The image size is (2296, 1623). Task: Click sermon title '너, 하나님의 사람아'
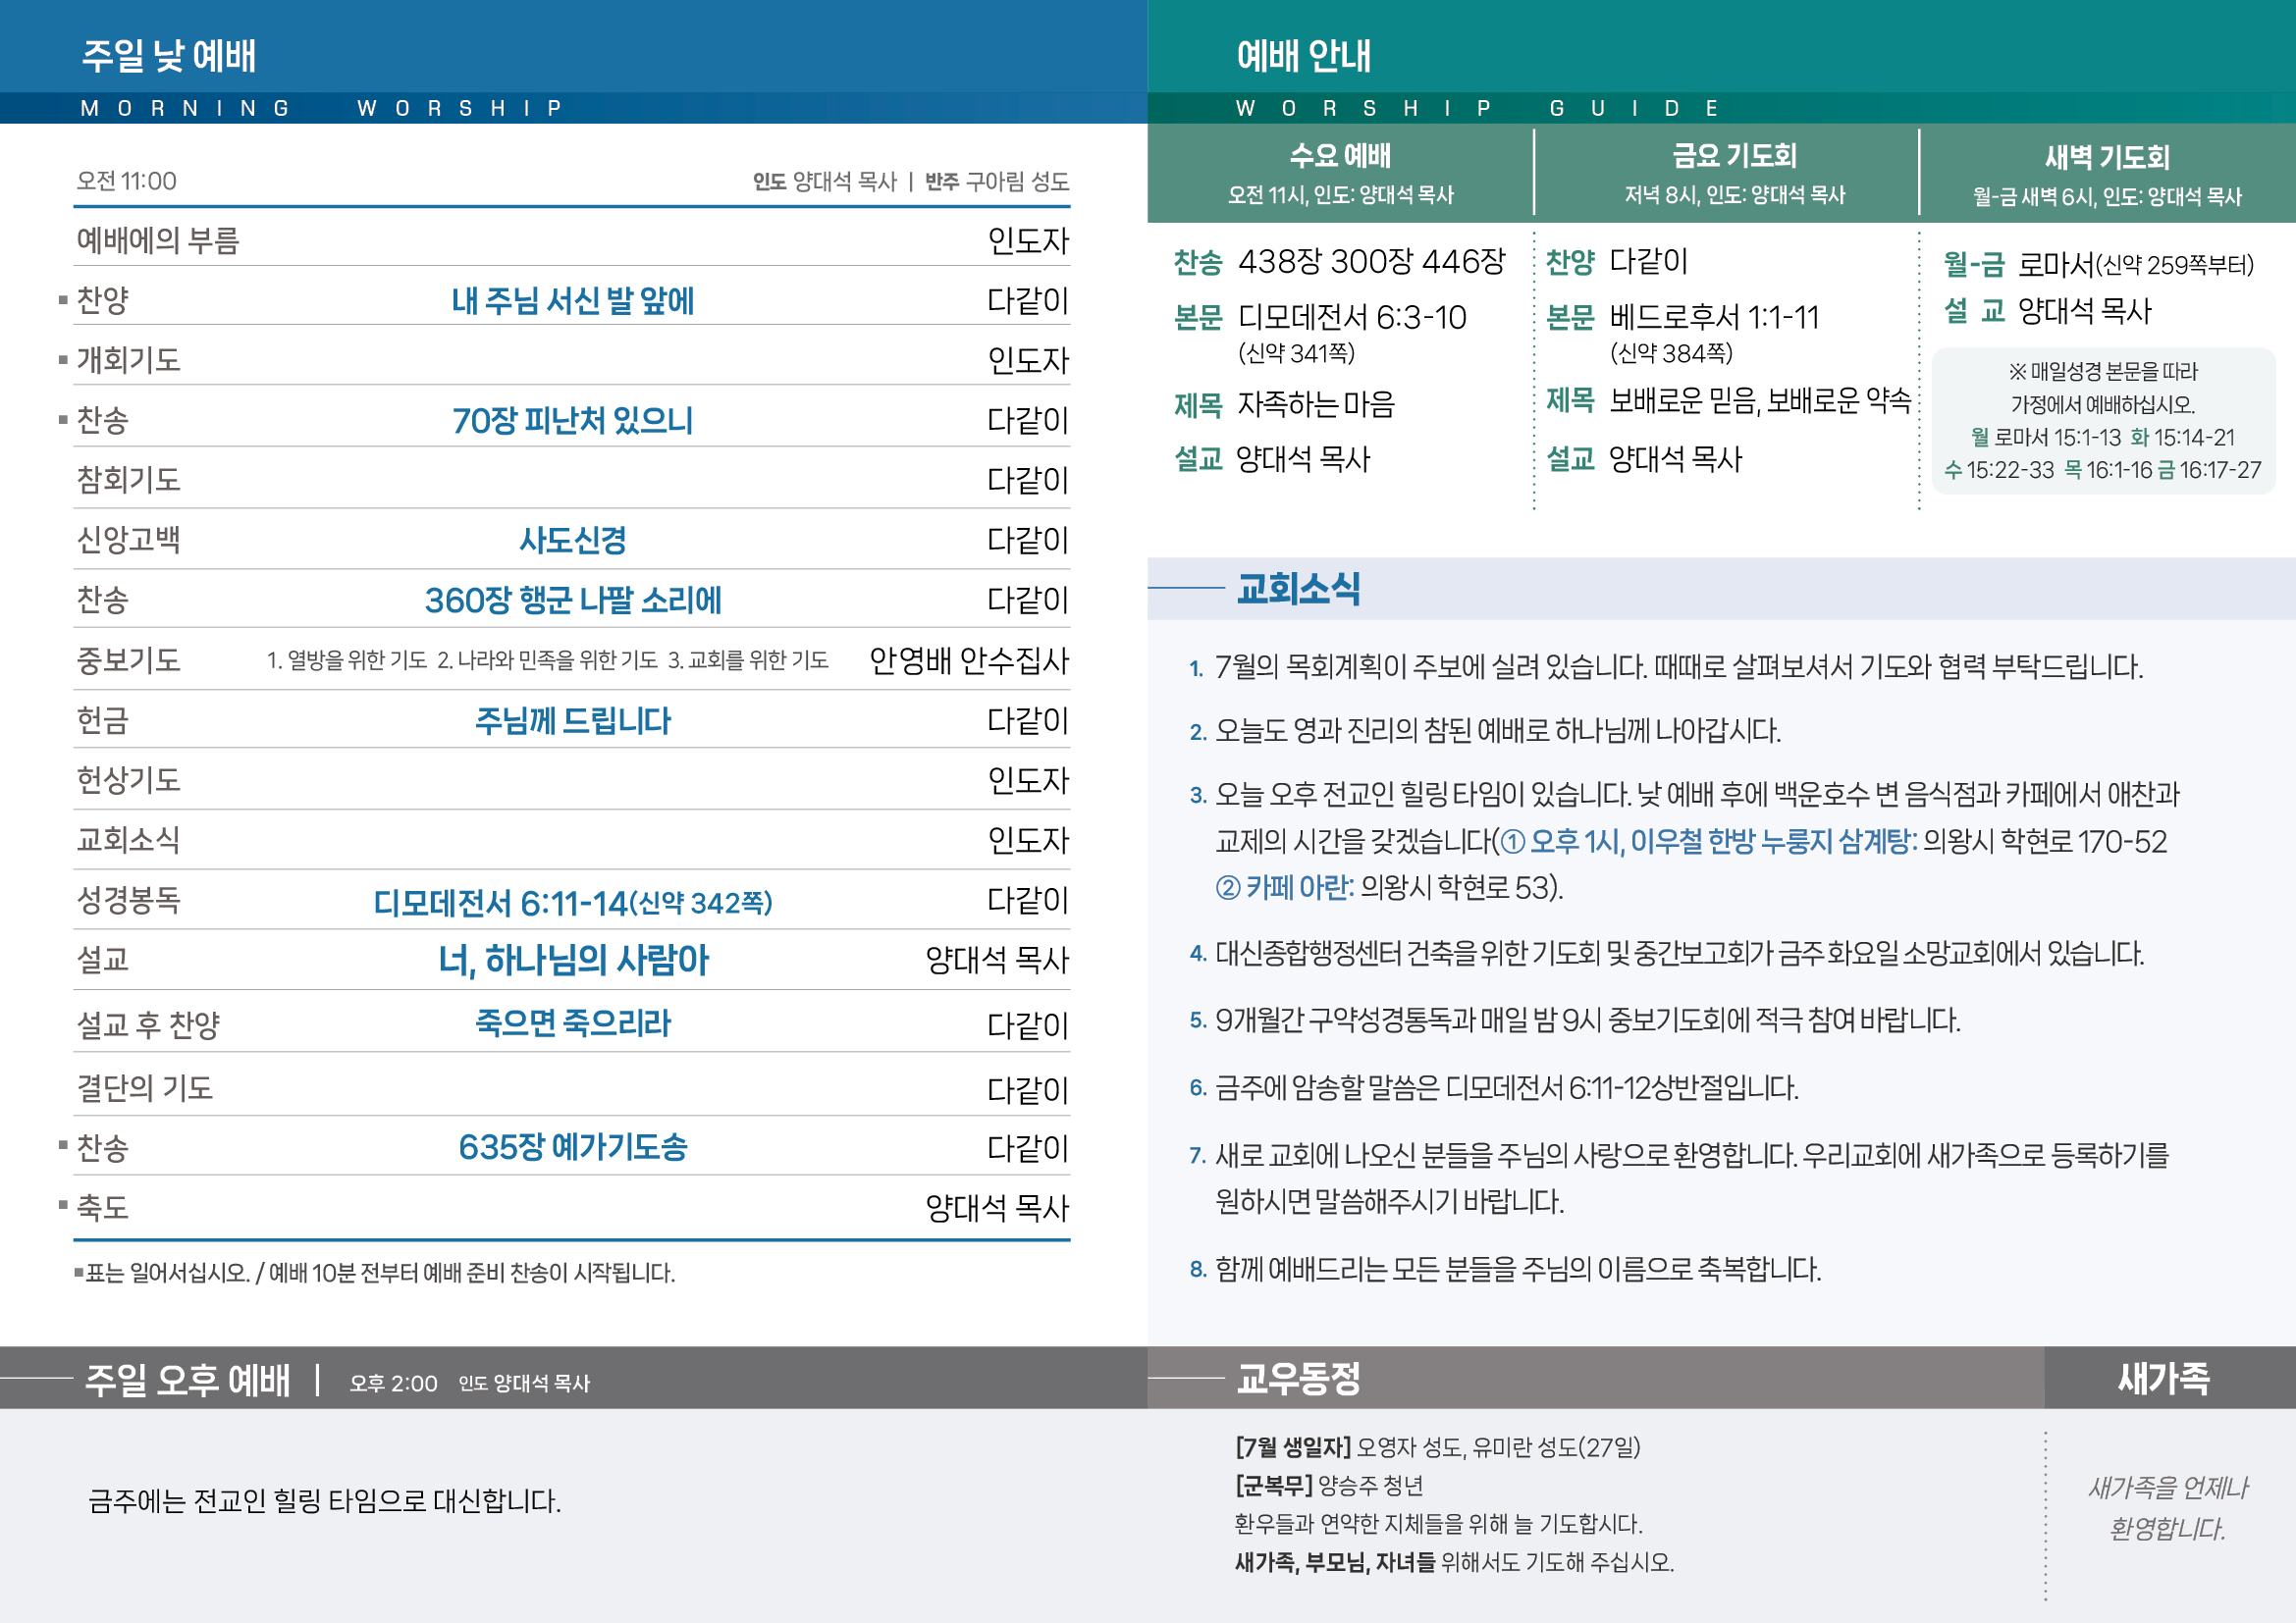click(x=573, y=960)
